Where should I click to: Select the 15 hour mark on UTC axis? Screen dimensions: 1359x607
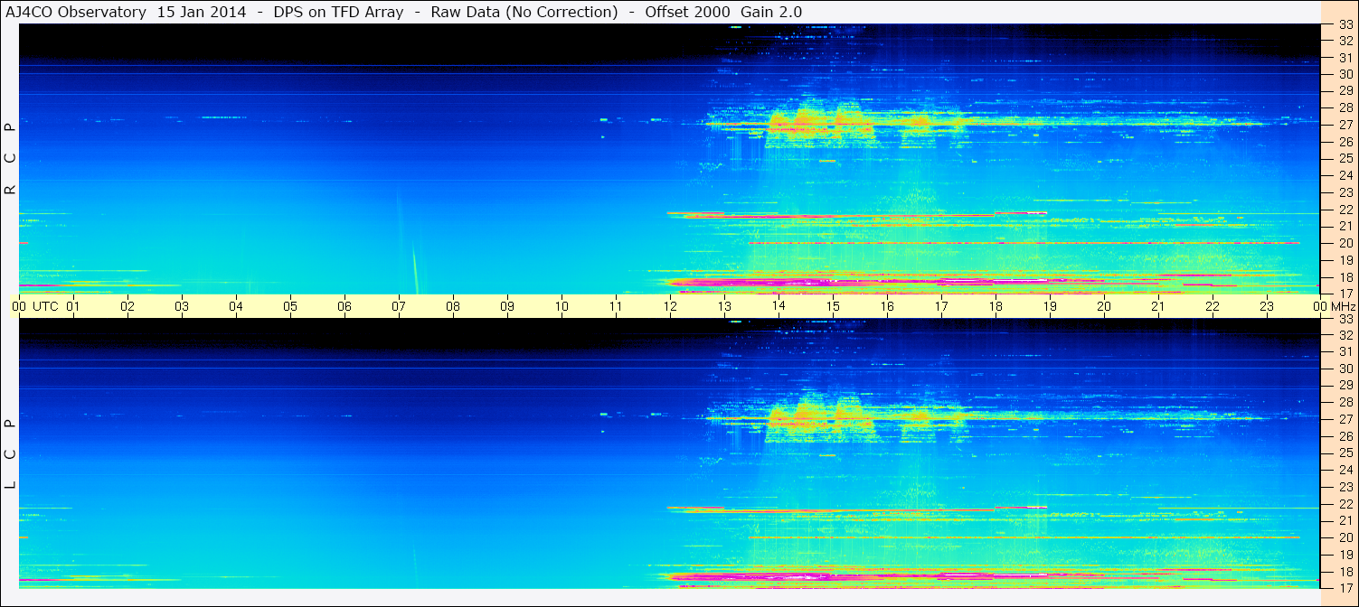833,306
